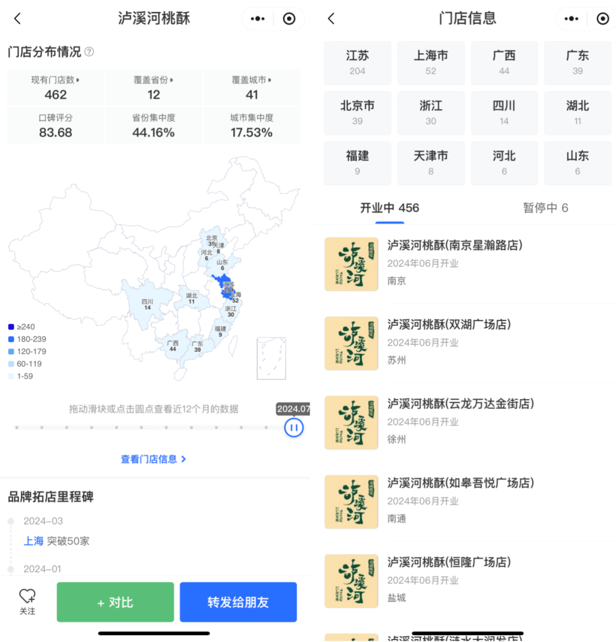Open help icon next to 门店分布情况
This screenshot has width=616, height=642.
pos(89,51)
